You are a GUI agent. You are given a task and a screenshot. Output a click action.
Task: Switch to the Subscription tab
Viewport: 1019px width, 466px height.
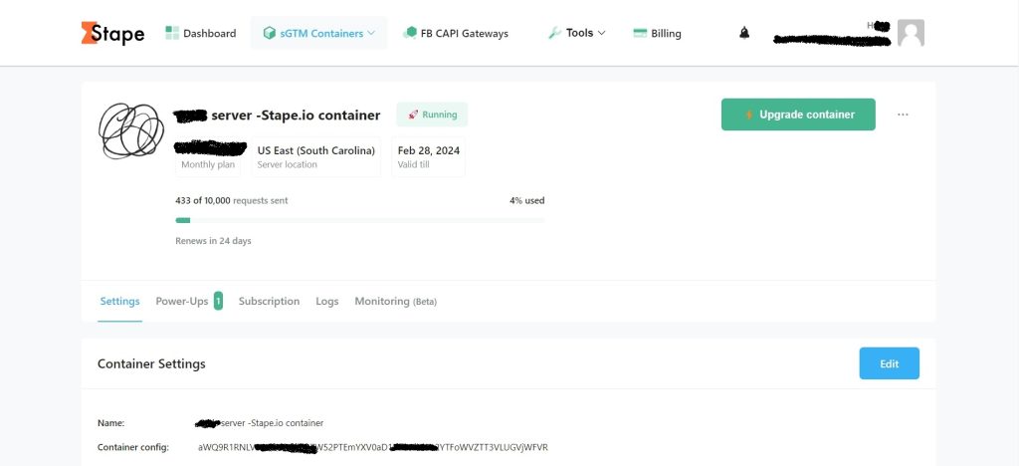[x=269, y=302]
